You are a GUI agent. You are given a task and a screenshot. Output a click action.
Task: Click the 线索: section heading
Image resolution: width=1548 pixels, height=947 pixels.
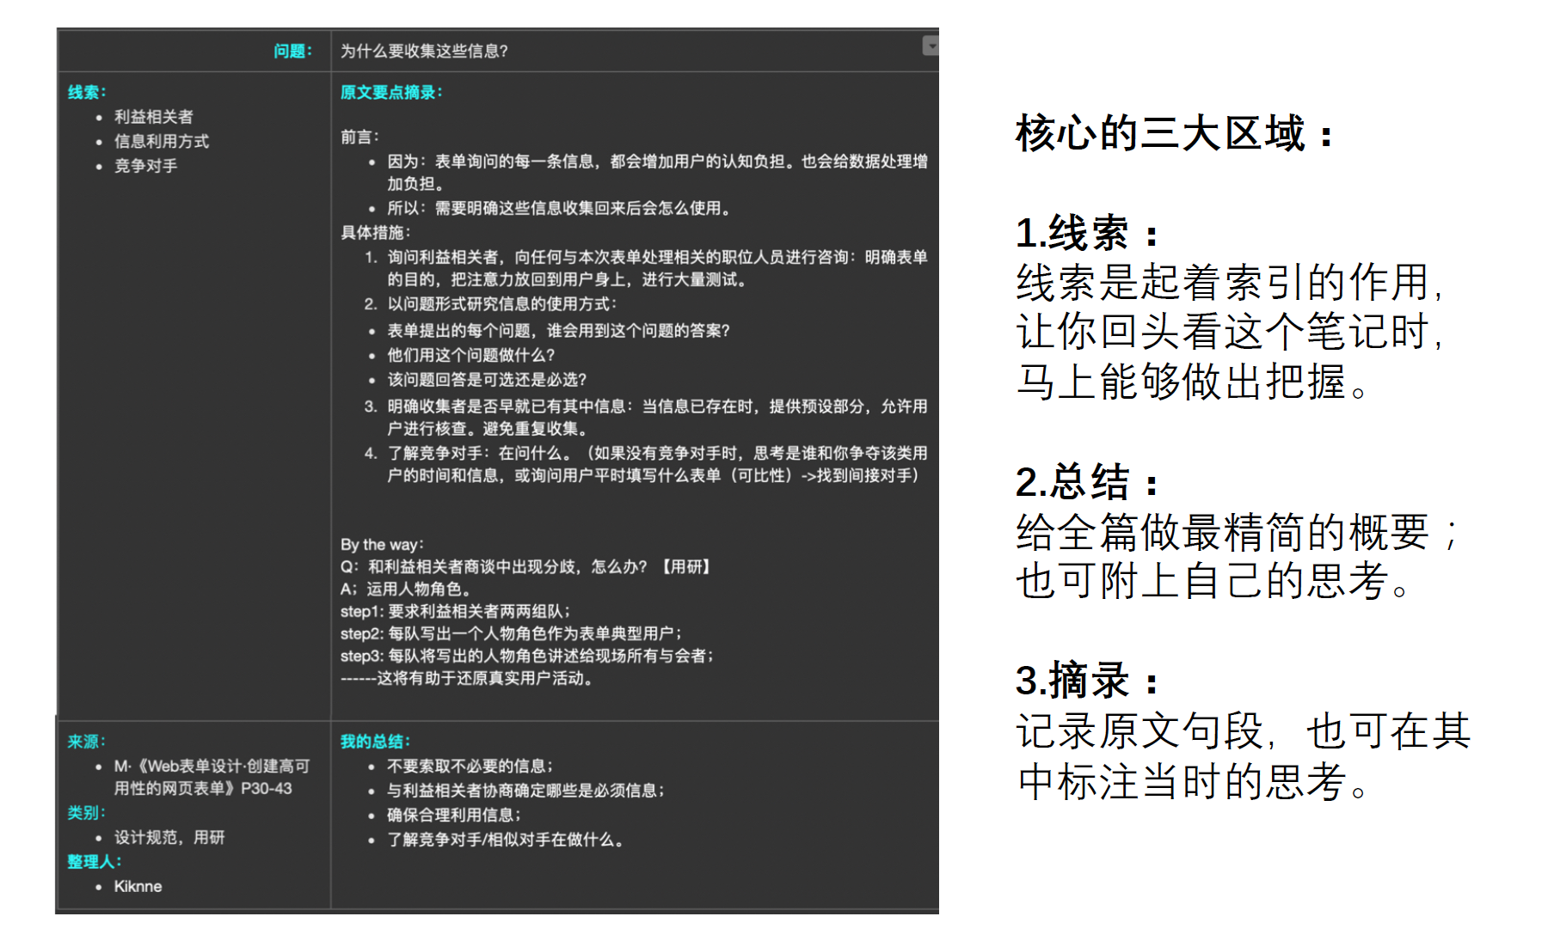point(87,92)
